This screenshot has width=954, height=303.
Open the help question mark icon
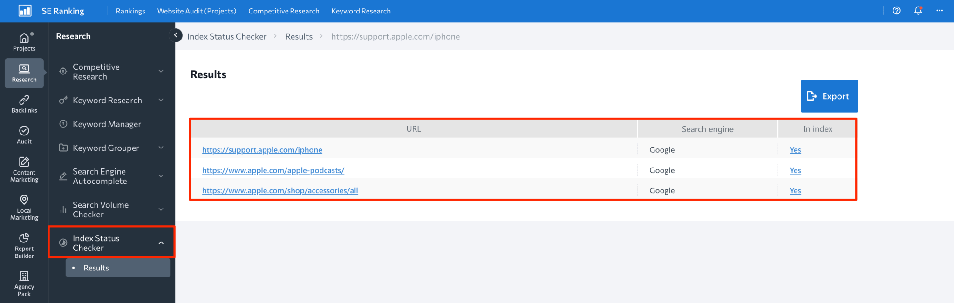pos(897,11)
